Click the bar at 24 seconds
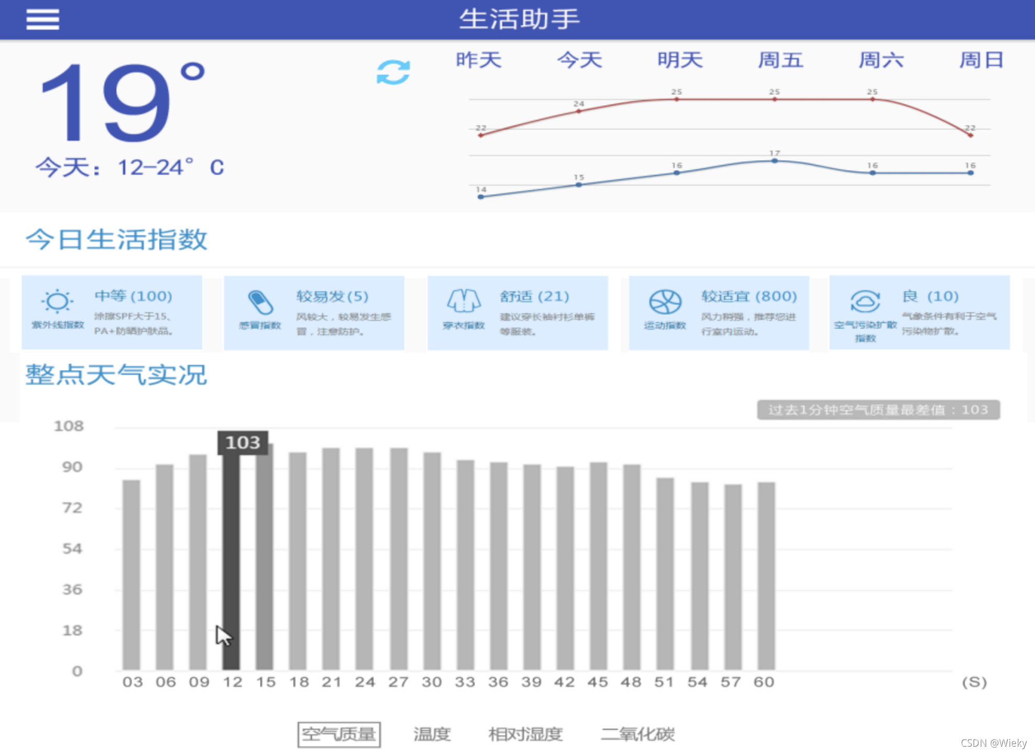The width and height of the screenshot is (1035, 754). pyautogui.click(x=364, y=559)
